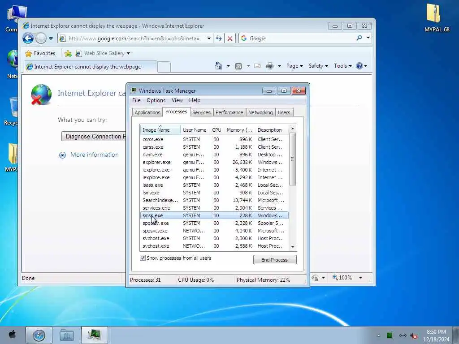The height and width of the screenshot is (344, 459).
Task: Open the library folder taskbar icon
Action: [66, 335]
